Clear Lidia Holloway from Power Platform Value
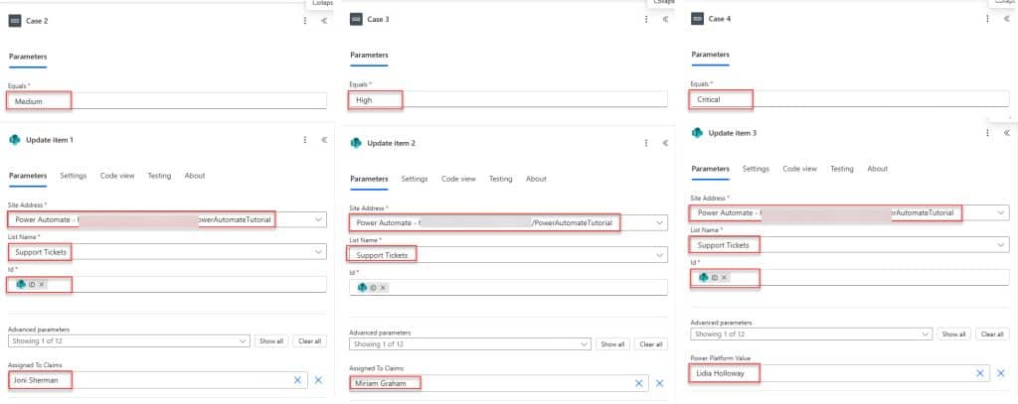The height and width of the screenshot is (404, 1018). 980,373
